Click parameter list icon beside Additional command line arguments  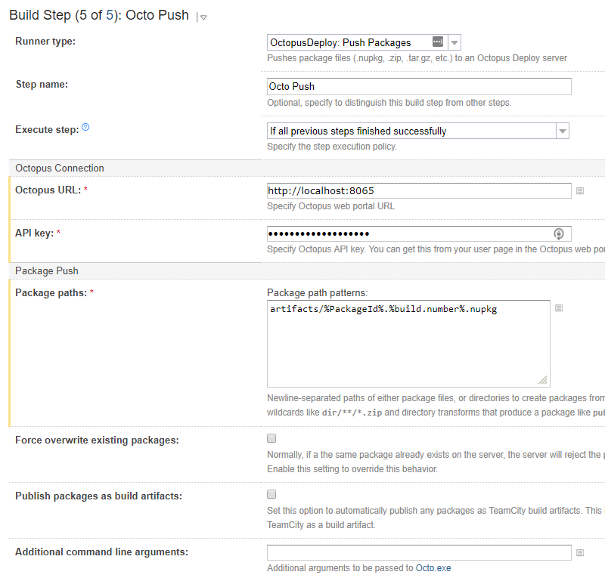(580, 553)
